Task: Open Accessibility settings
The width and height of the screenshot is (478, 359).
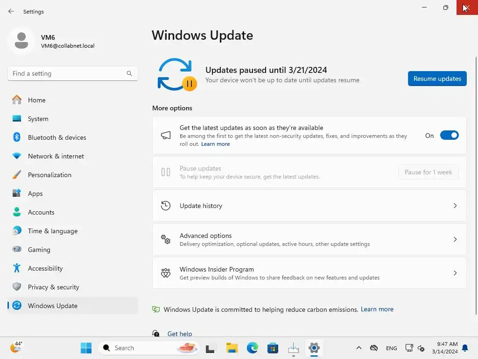Action: coord(72,268)
